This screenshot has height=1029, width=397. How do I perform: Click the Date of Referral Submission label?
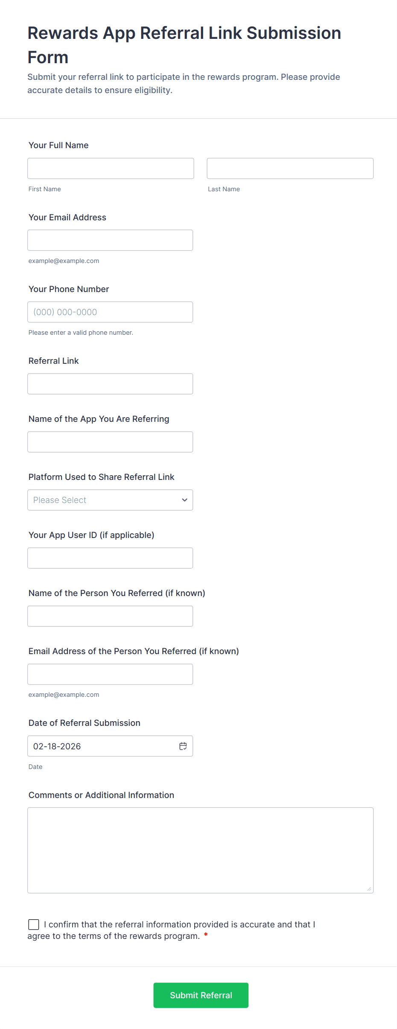(x=84, y=723)
